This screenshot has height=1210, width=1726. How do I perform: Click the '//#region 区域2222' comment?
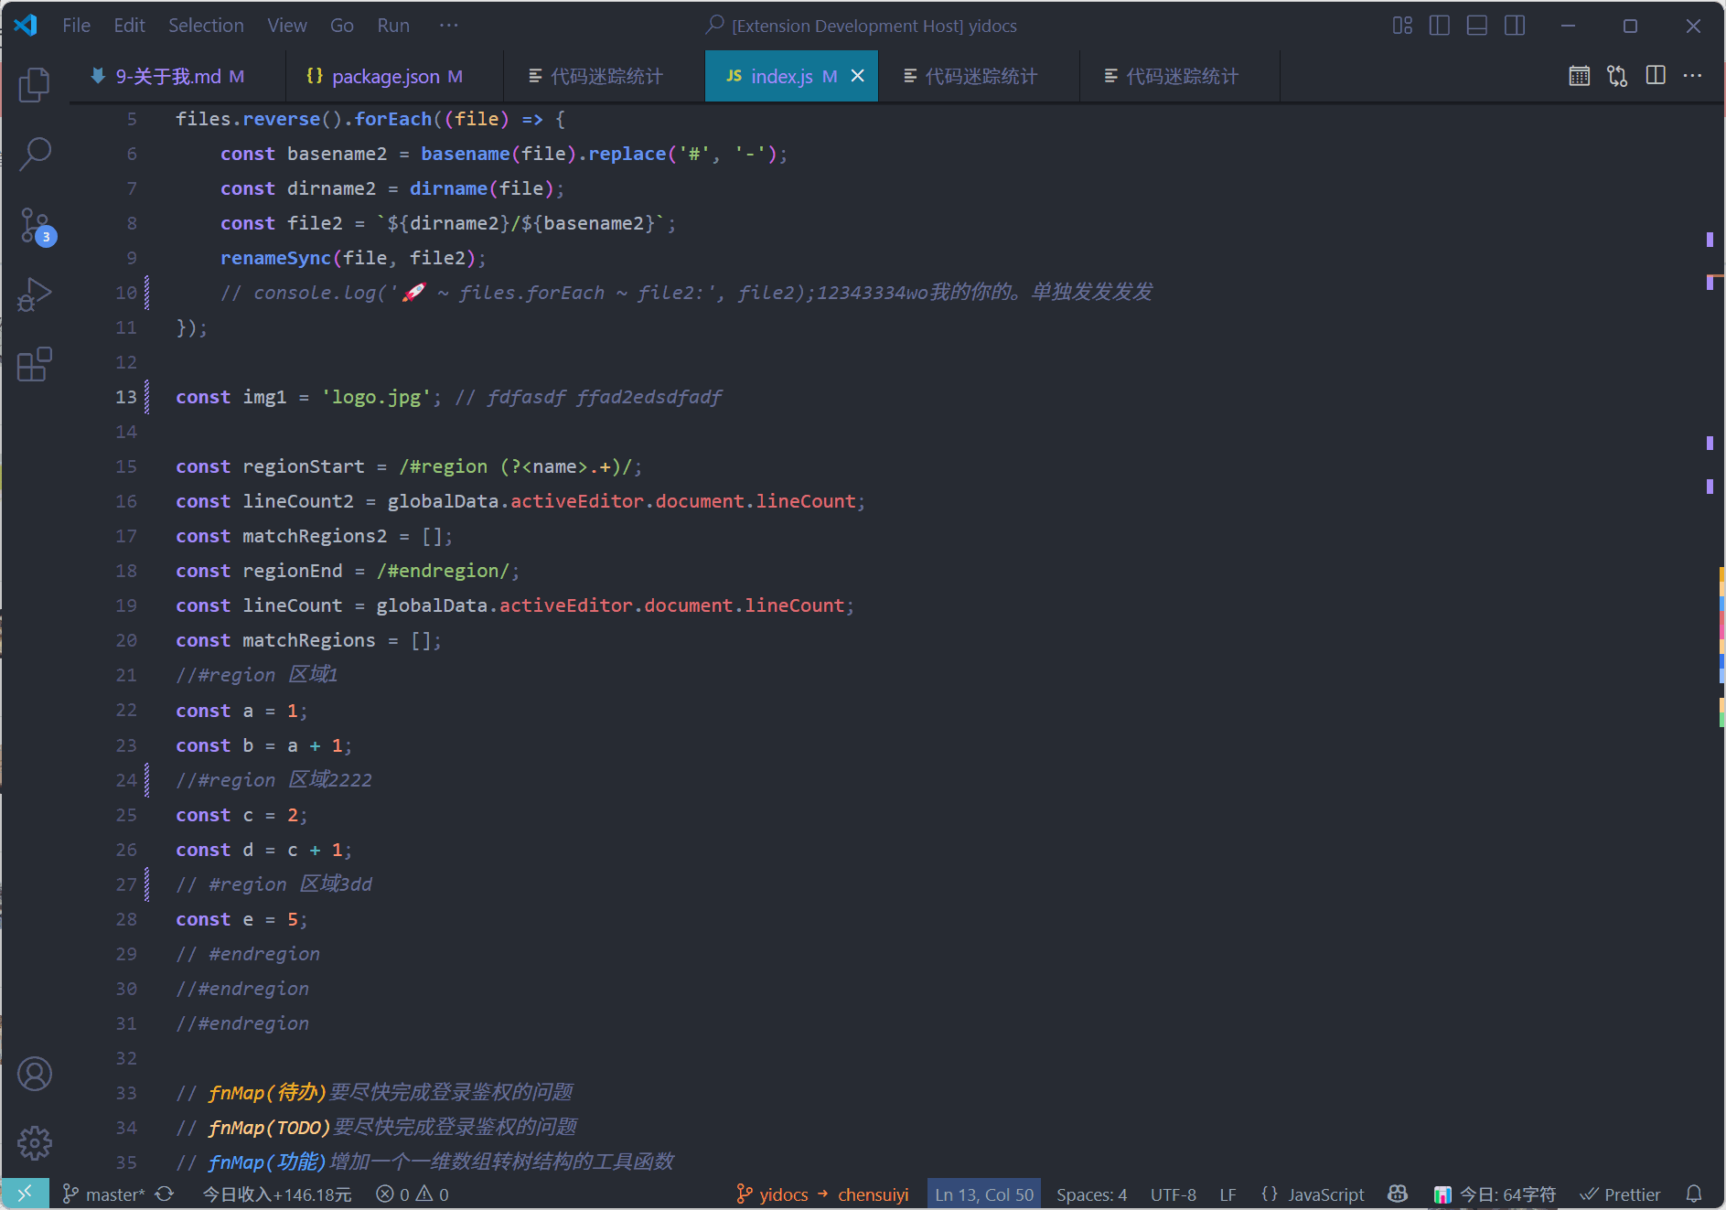click(274, 780)
